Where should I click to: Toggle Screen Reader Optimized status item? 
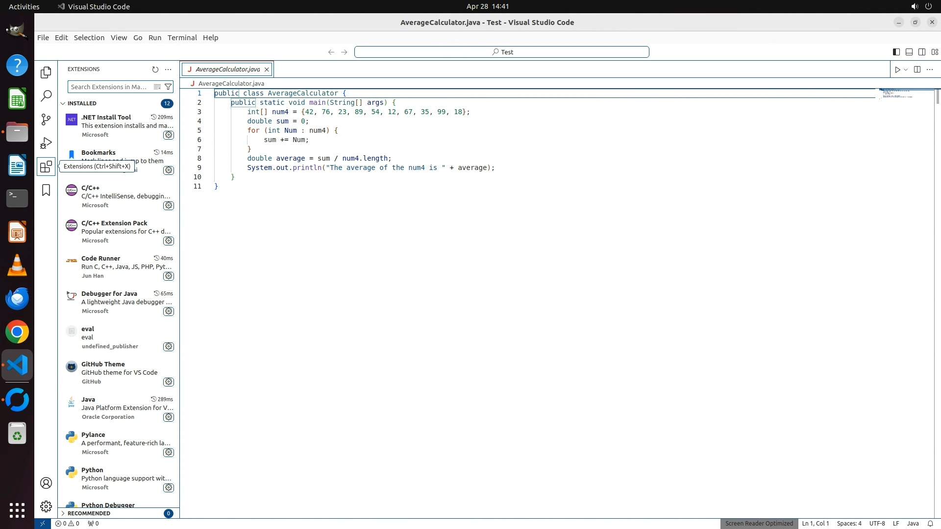(x=759, y=523)
